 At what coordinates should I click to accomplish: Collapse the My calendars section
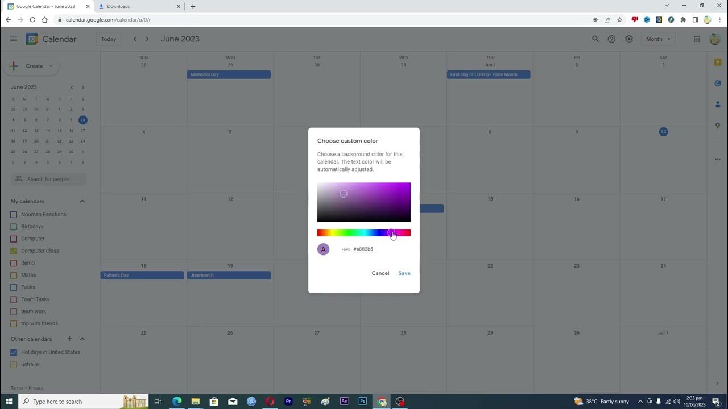point(82,201)
